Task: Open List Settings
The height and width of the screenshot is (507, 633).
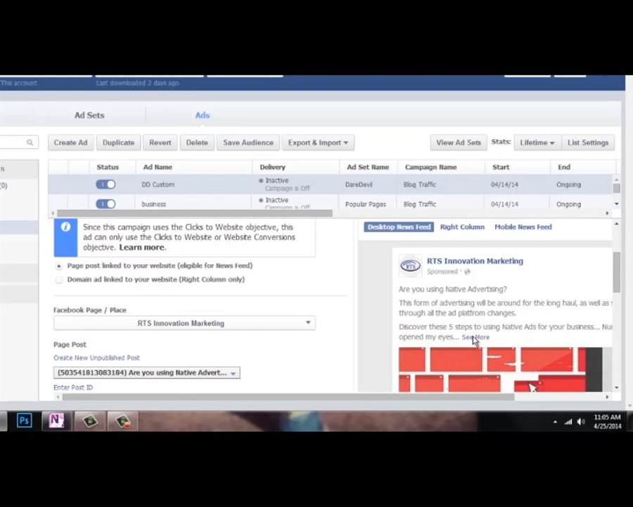Action: 588,142
